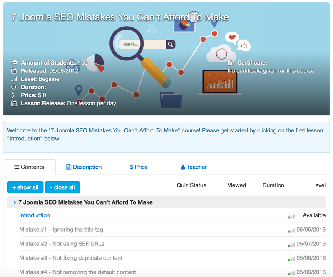Click the document icon next to Certificate

[230, 63]
